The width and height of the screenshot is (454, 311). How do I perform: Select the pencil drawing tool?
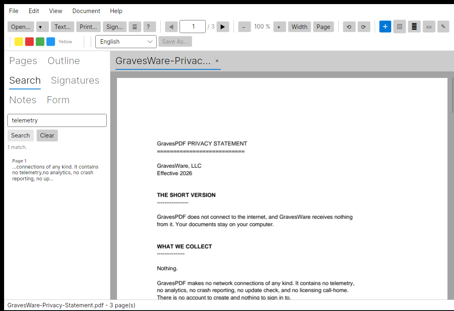[x=443, y=27]
